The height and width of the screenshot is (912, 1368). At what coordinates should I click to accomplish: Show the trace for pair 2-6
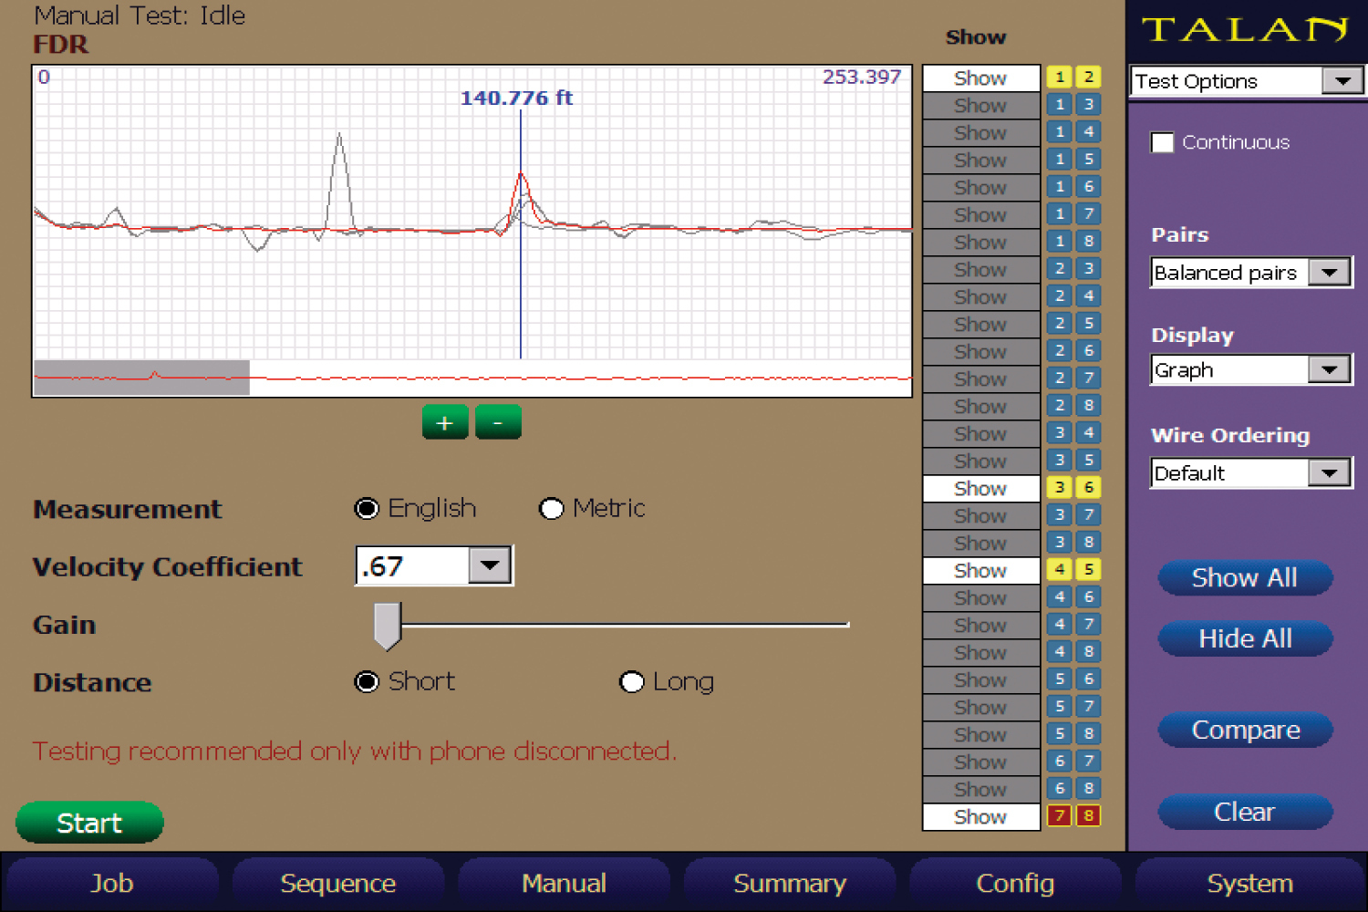980,352
